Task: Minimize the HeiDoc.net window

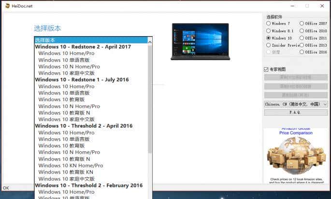Action: pos(292,6)
